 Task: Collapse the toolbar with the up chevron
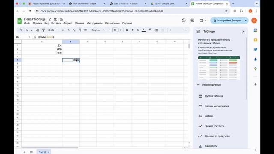pyautogui.click(x=185, y=30)
